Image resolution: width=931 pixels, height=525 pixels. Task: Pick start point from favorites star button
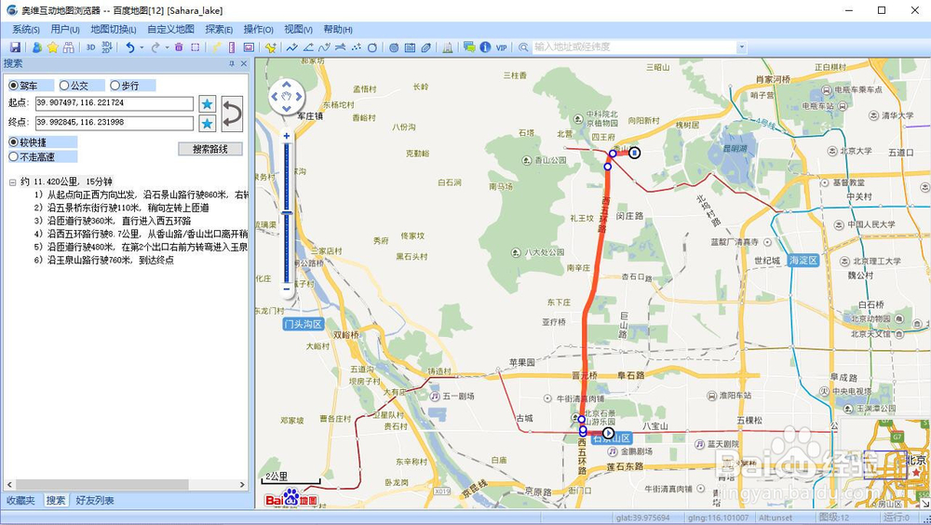pyautogui.click(x=208, y=104)
